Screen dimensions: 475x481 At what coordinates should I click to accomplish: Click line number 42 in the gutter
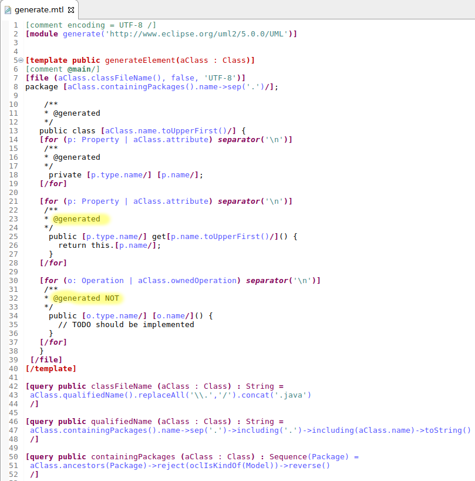click(x=14, y=386)
